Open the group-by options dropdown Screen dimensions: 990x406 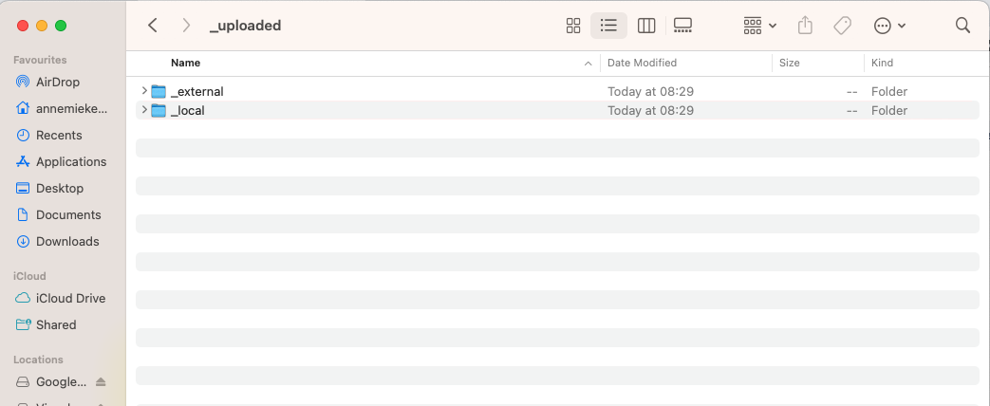click(760, 26)
